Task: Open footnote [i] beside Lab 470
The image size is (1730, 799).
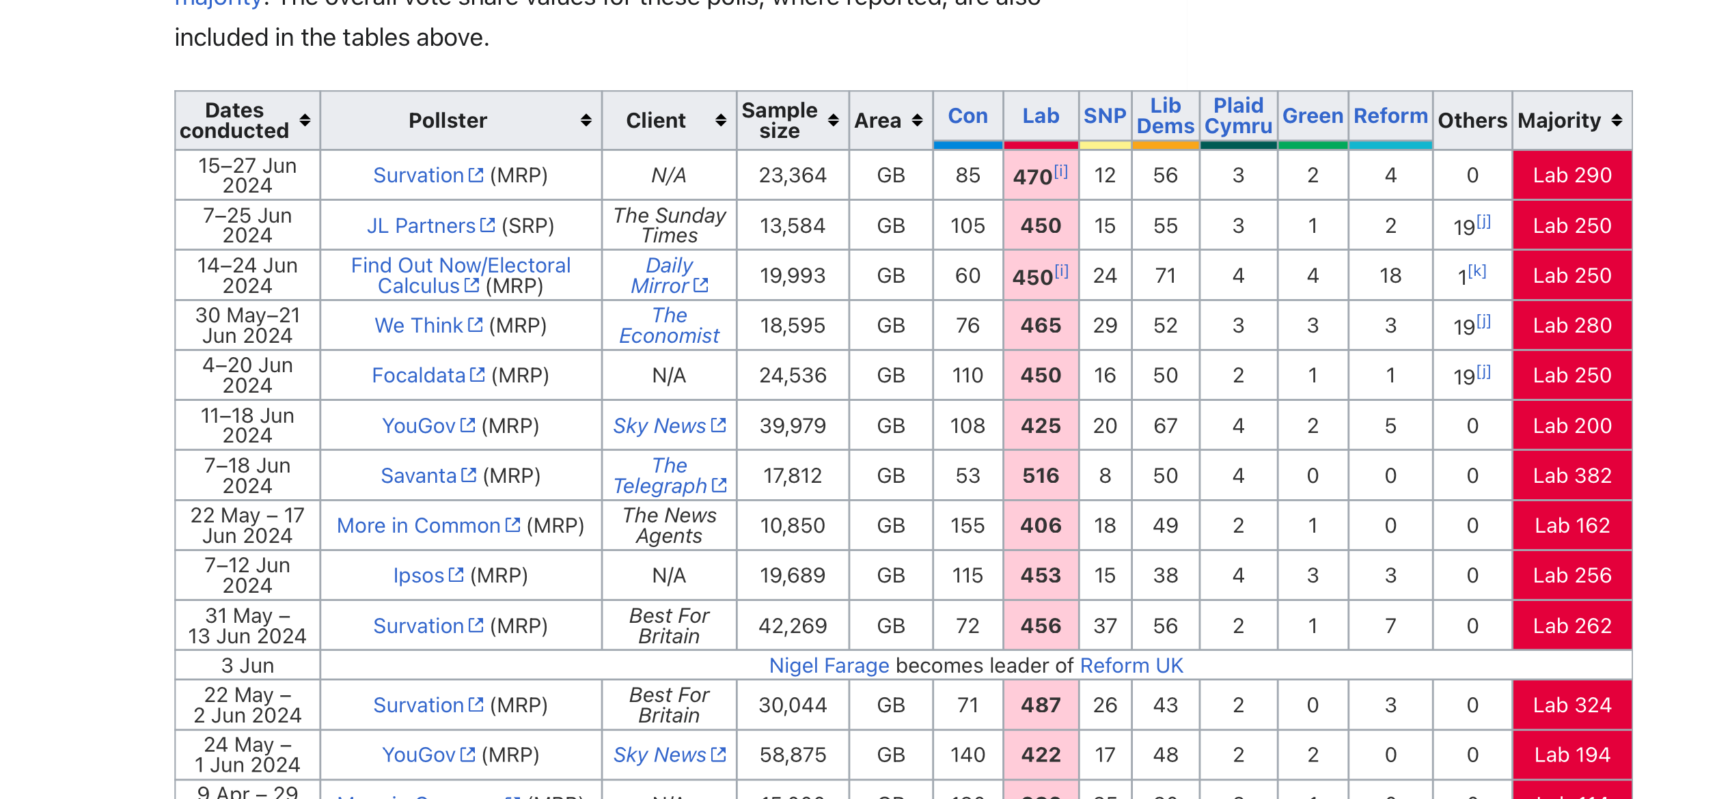Action: 1060,171
